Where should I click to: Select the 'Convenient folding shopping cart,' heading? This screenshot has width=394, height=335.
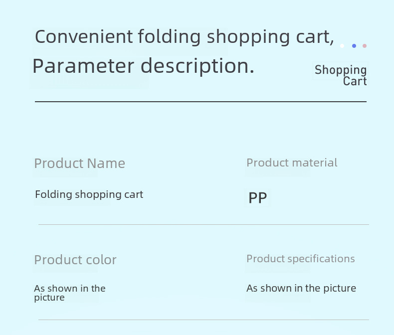[185, 37]
